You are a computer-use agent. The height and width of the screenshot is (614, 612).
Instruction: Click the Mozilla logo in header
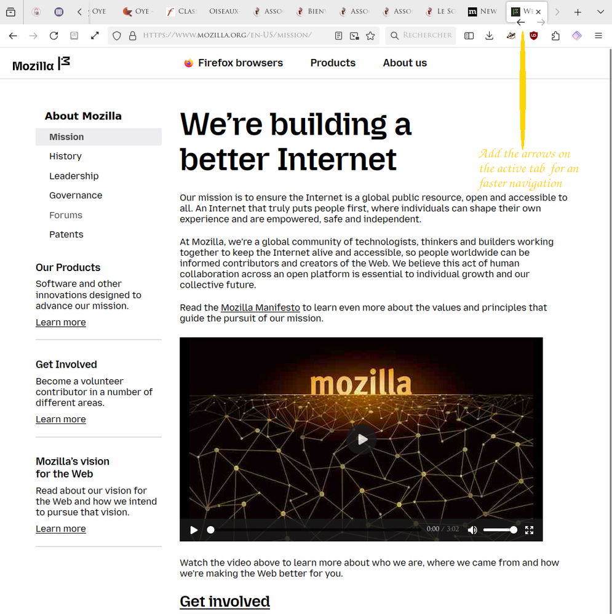point(41,63)
